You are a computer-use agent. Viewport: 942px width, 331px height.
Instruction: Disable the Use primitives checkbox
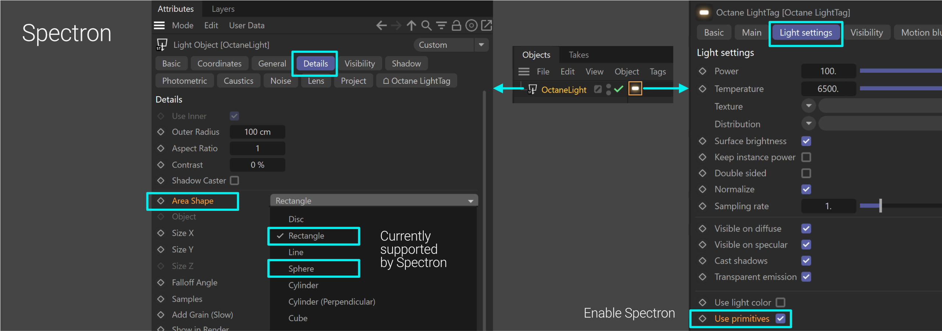pos(780,319)
